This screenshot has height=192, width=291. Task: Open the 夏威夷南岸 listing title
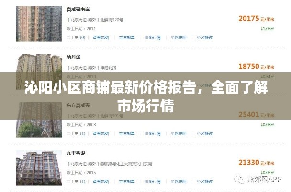click(x=78, y=9)
